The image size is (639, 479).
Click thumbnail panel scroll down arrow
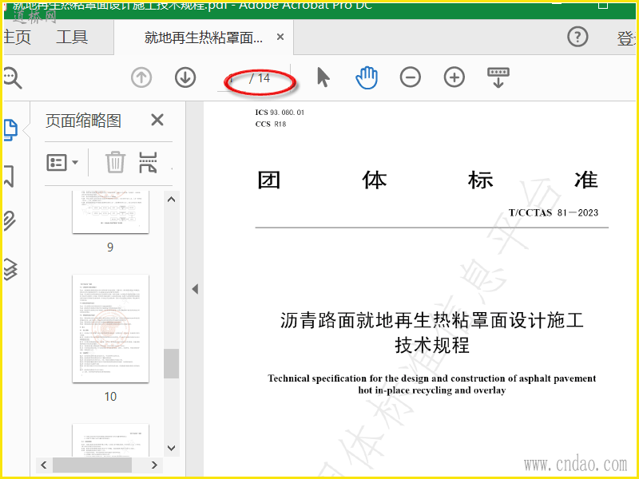tap(172, 448)
